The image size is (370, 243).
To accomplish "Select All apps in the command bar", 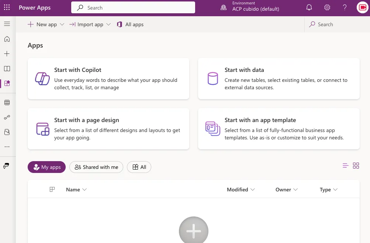I will (x=130, y=24).
